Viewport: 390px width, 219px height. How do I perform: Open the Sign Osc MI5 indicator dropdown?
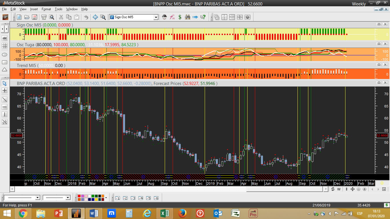coord(156,17)
